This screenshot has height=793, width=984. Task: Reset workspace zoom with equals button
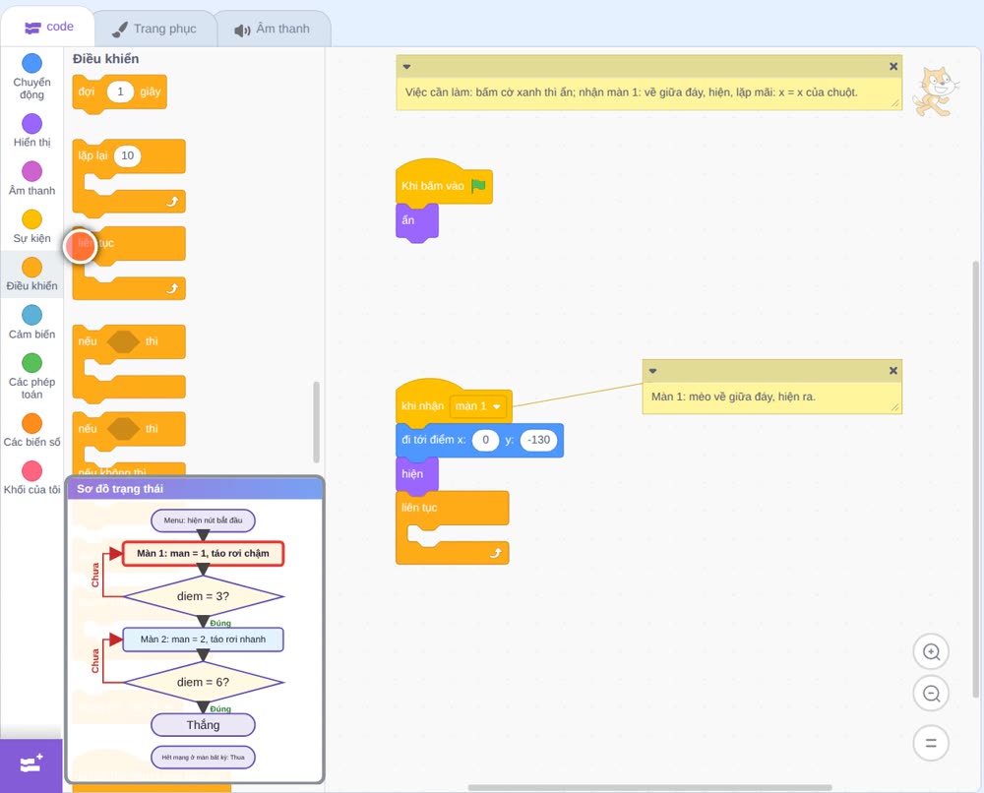[x=931, y=744]
